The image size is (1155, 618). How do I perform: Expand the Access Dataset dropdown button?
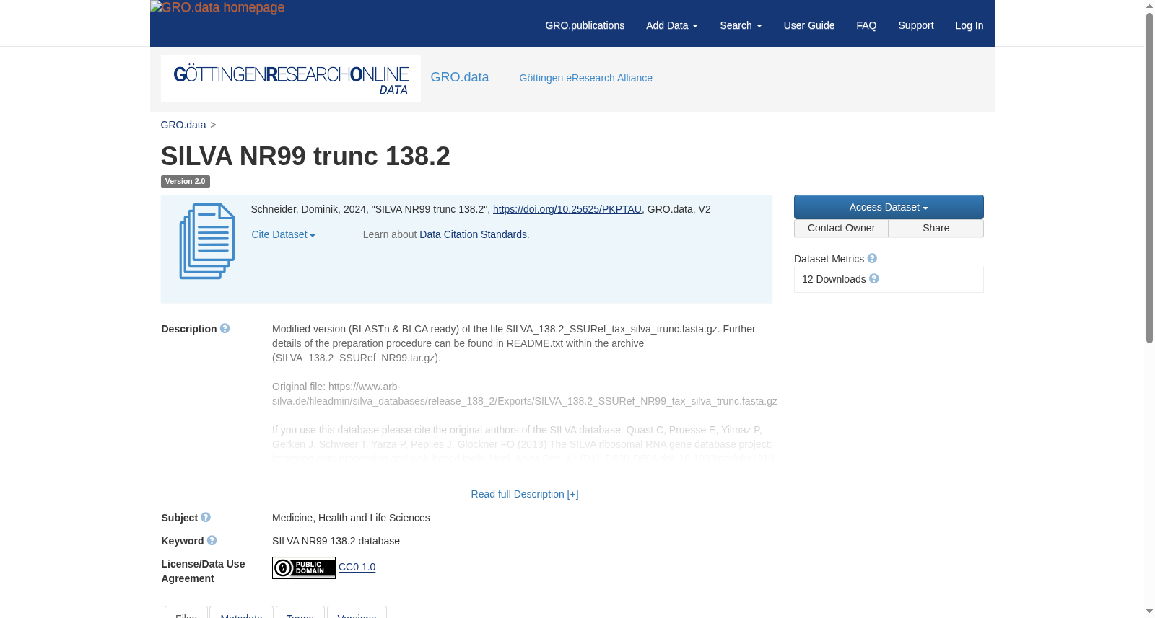889,207
